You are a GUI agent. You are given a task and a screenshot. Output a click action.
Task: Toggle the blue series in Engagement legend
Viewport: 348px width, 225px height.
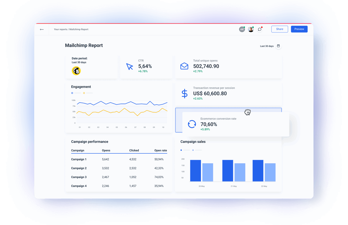(72, 93)
